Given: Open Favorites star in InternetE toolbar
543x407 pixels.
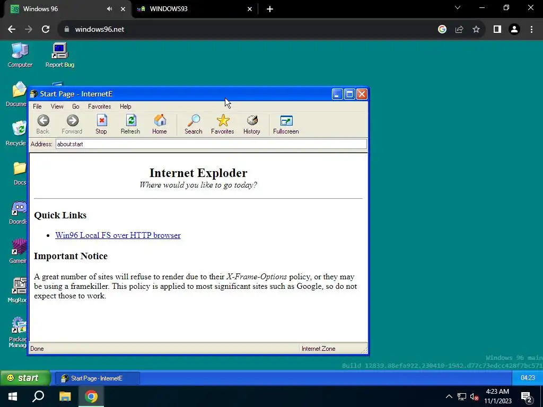Looking at the screenshot, I should (223, 124).
